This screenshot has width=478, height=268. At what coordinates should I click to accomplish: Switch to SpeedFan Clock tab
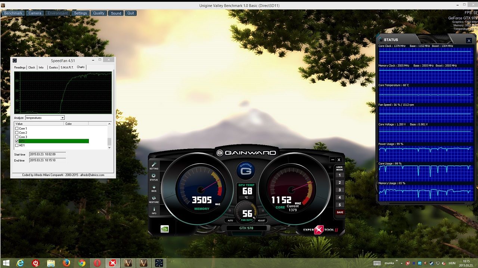pyautogui.click(x=32, y=67)
